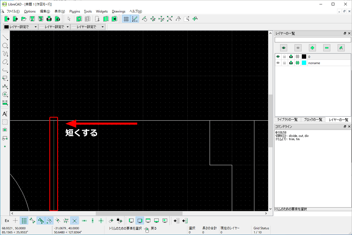Open the Line tools menu

pos(5,38)
